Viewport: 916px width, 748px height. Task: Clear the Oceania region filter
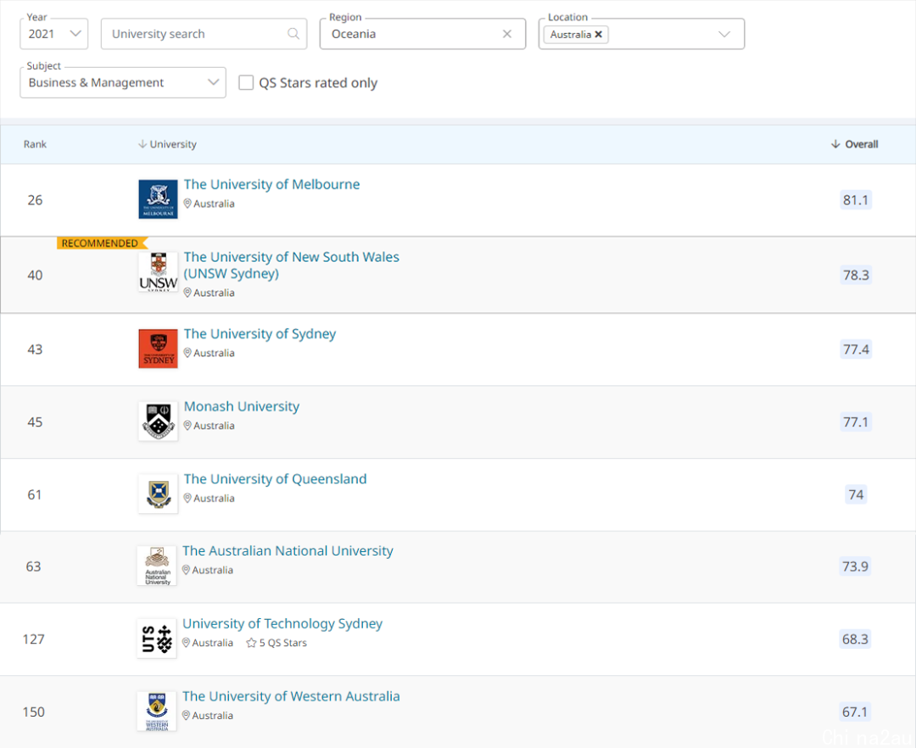[507, 34]
